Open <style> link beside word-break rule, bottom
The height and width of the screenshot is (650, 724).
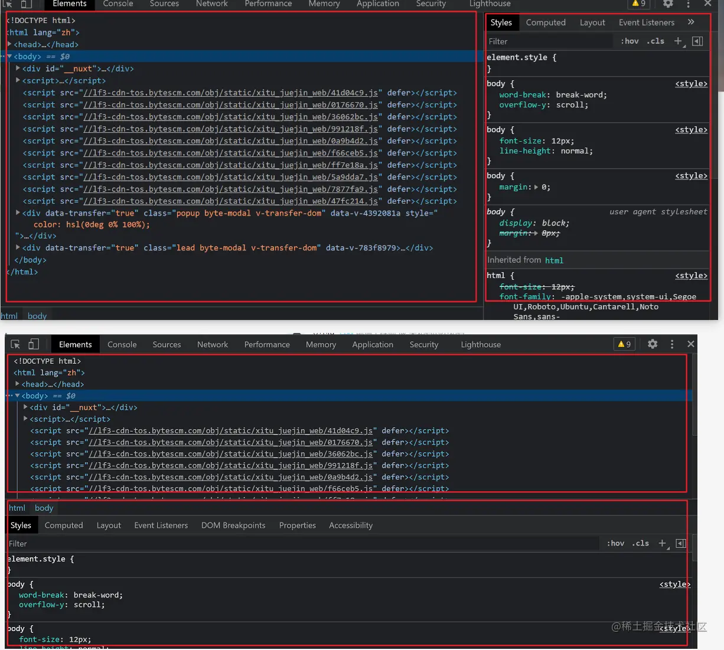(675, 584)
